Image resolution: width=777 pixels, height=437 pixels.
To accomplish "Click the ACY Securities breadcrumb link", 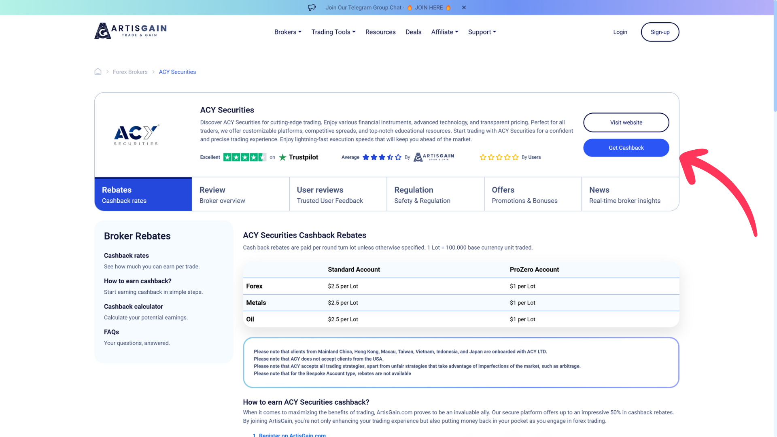I will (x=177, y=72).
